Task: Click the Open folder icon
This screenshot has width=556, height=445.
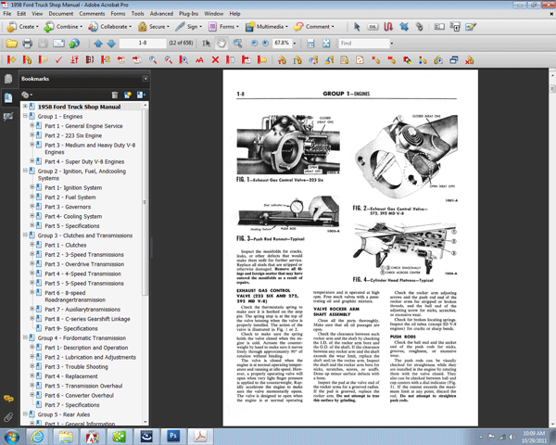Action: point(11,44)
